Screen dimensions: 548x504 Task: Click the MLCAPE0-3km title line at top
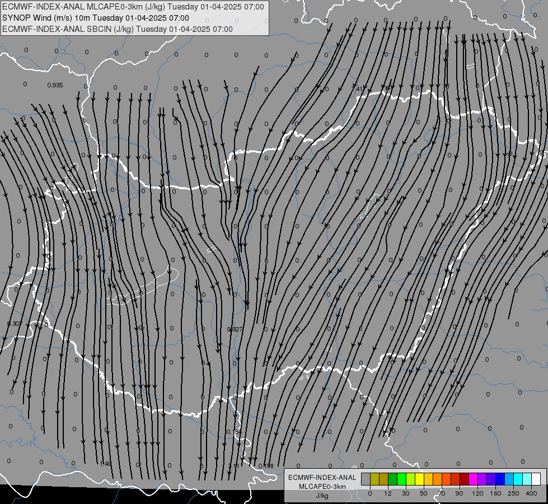pyautogui.click(x=133, y=7)
